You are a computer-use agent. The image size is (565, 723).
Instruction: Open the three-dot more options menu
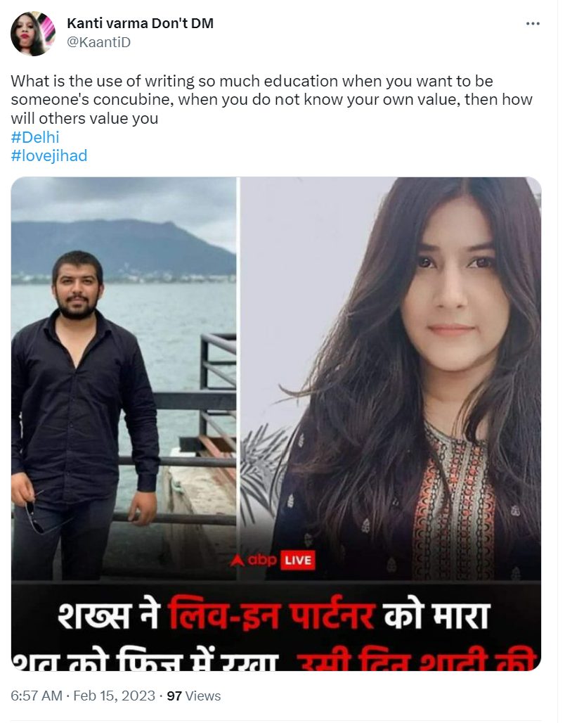533,23
